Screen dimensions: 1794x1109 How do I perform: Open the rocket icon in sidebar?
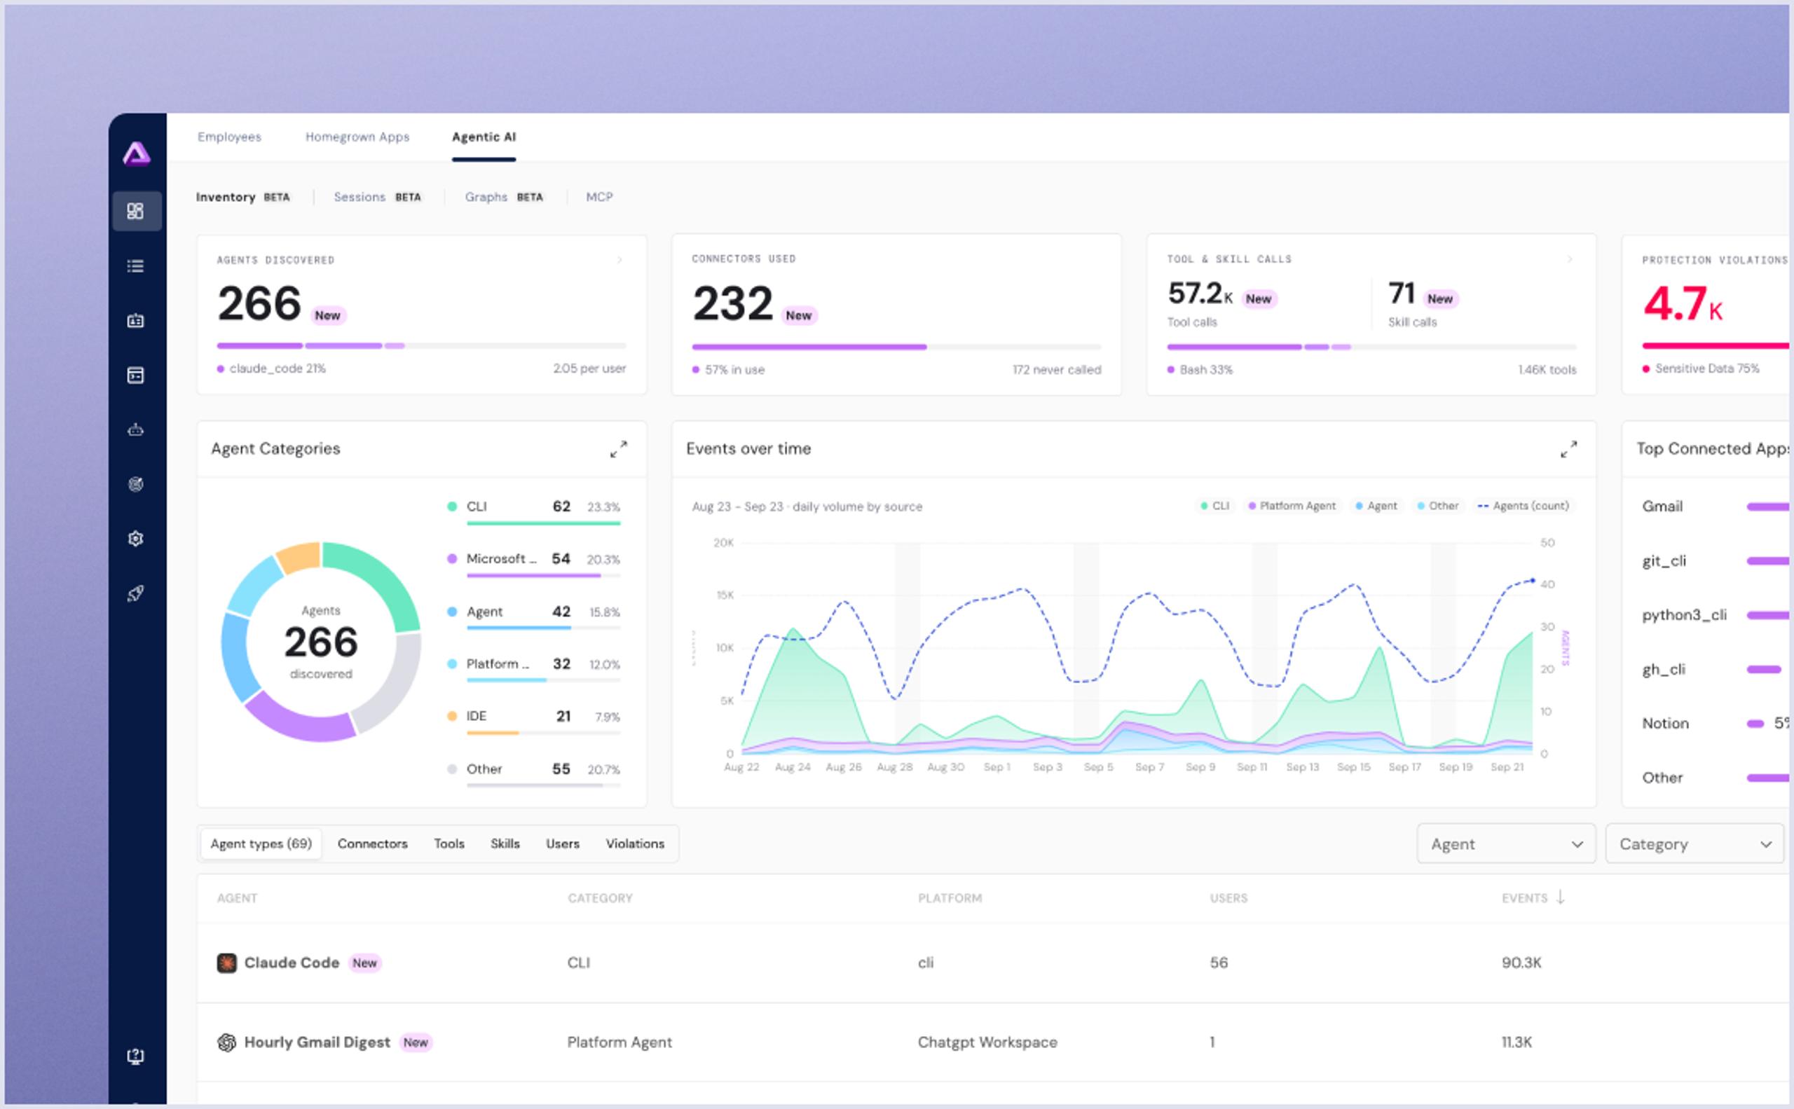pyautogui.click(x=136, y=593)
